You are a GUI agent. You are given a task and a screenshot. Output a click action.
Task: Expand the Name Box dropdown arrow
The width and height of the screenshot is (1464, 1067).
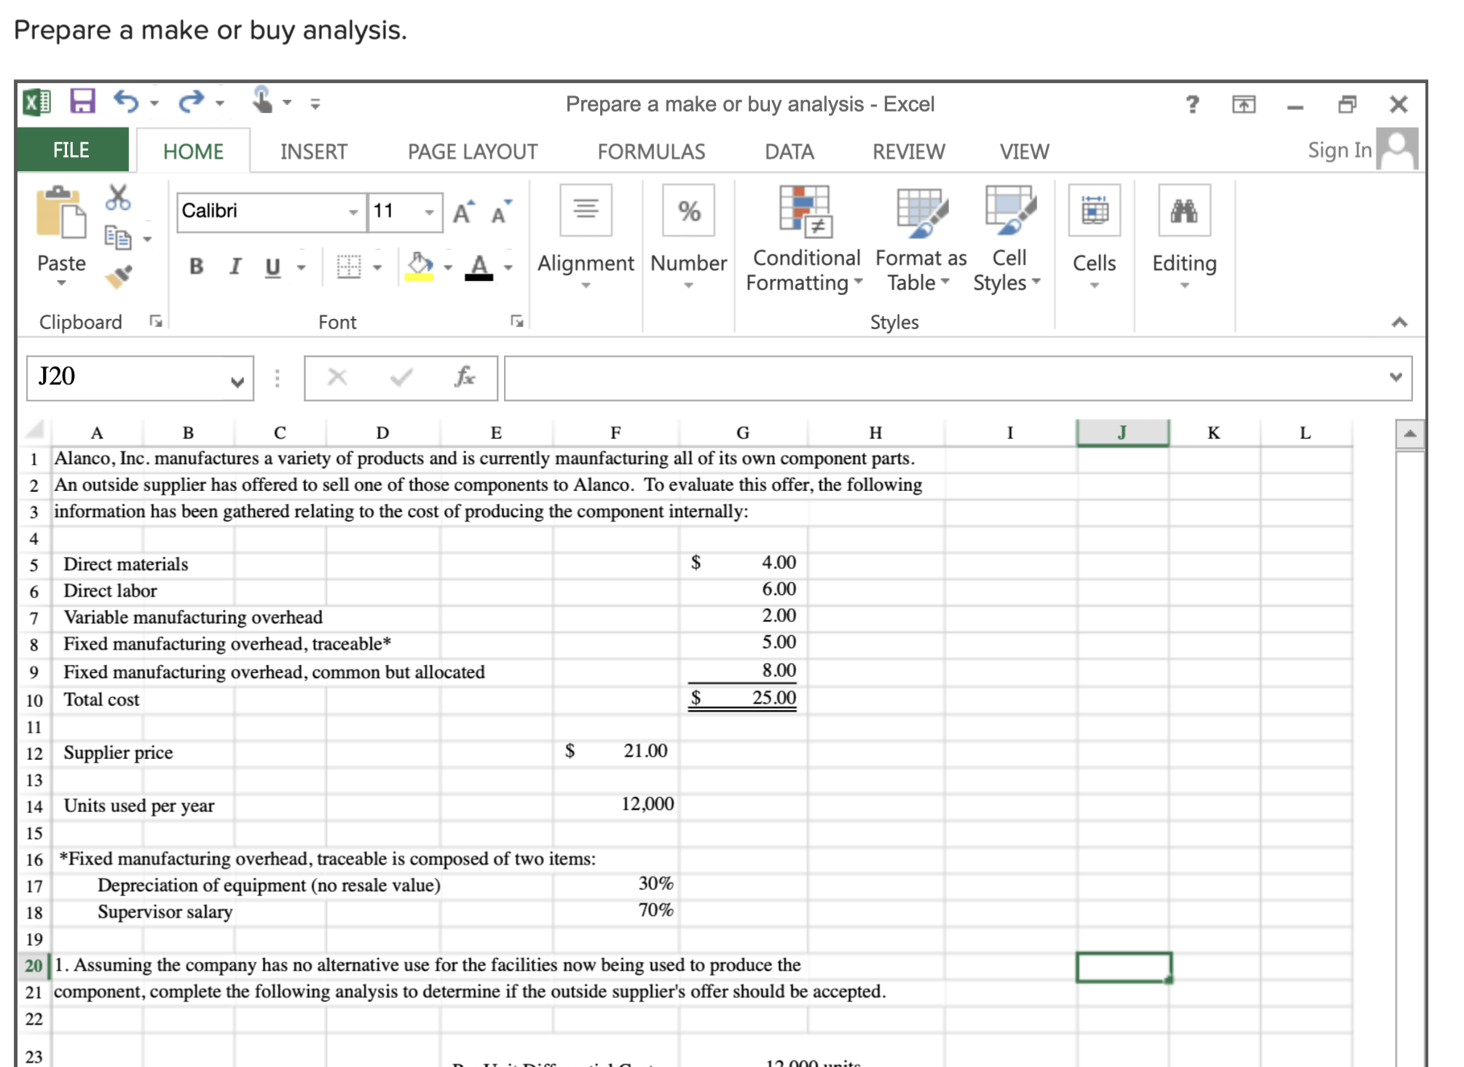point(237,381)
